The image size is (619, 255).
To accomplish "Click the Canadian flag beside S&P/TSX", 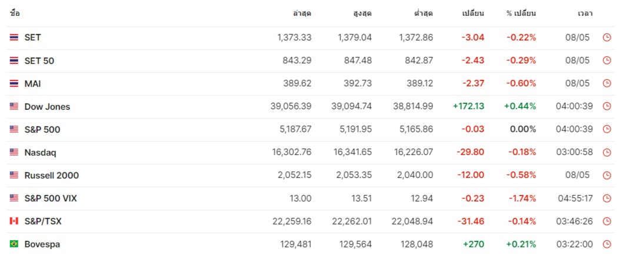I will (x=14, y=221).
